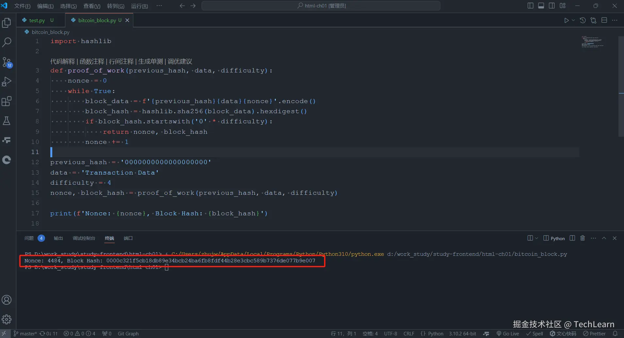The image size is (624, 338).
Task: Open more editor actions ellipsis
Action: click(615, 20)
